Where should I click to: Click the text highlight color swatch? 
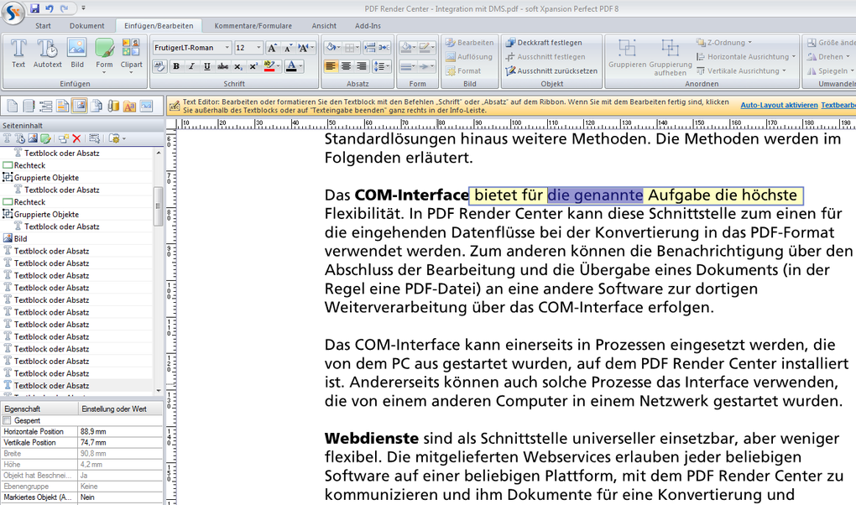pos(269,66)
